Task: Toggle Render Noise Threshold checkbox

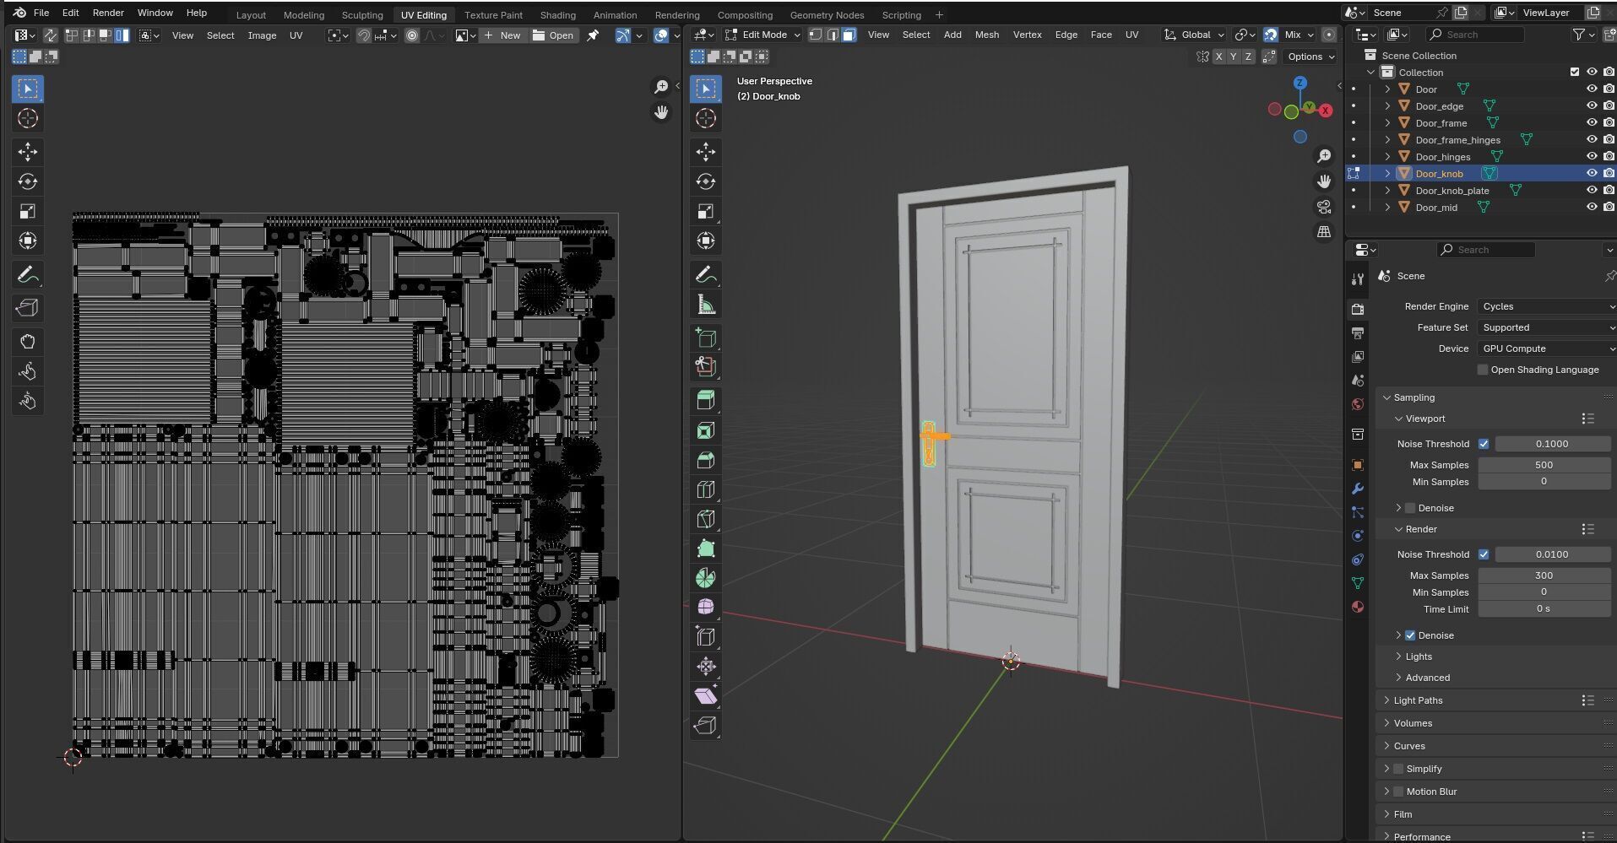Action: tap(1484, 554)
